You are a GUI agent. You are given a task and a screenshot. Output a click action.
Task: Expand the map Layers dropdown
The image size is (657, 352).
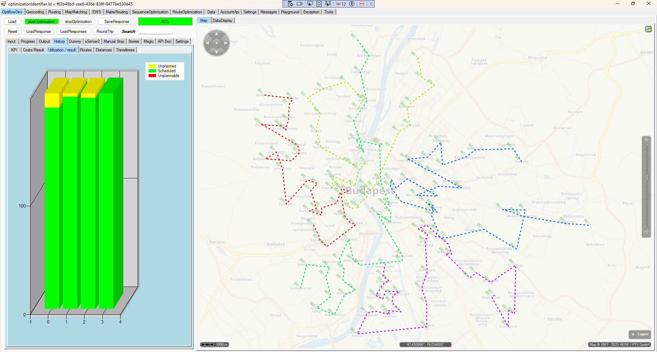[x=640, y=334]
